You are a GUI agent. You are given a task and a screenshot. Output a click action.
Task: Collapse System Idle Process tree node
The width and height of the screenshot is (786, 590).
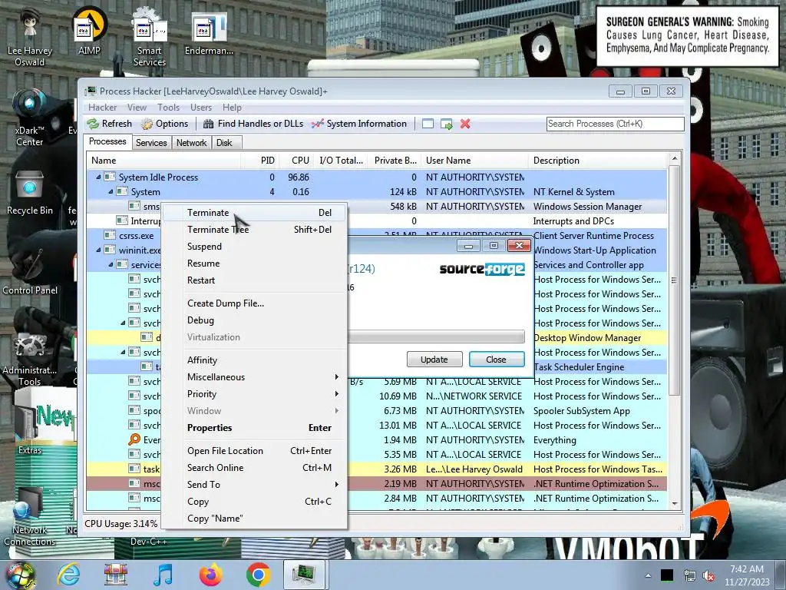(98, 177)
